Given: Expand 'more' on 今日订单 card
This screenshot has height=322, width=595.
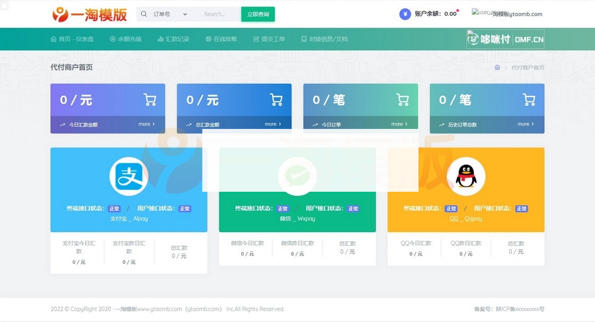Looking at the screenshot, I should coord(399,124).
